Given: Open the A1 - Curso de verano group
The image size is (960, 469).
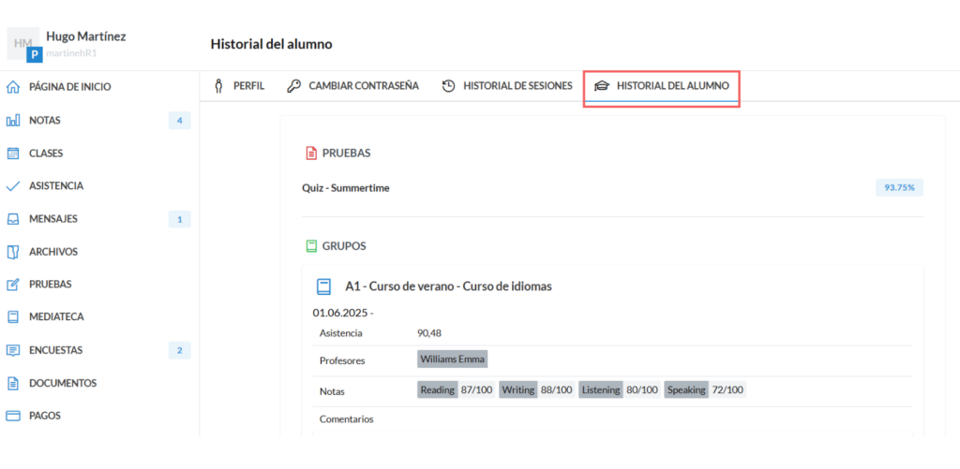Looking at the screenshot, I should click(x=447, y=286).
